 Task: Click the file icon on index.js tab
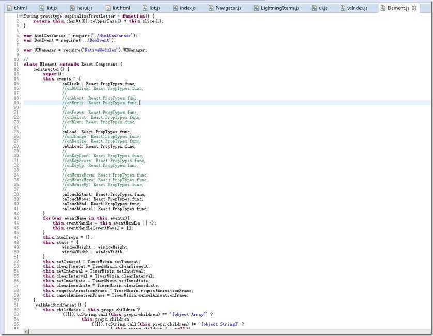coord(175,8)
